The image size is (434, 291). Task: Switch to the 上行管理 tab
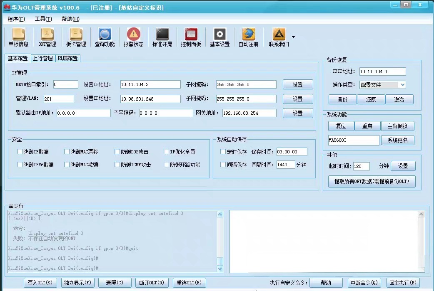click(43, 58)
